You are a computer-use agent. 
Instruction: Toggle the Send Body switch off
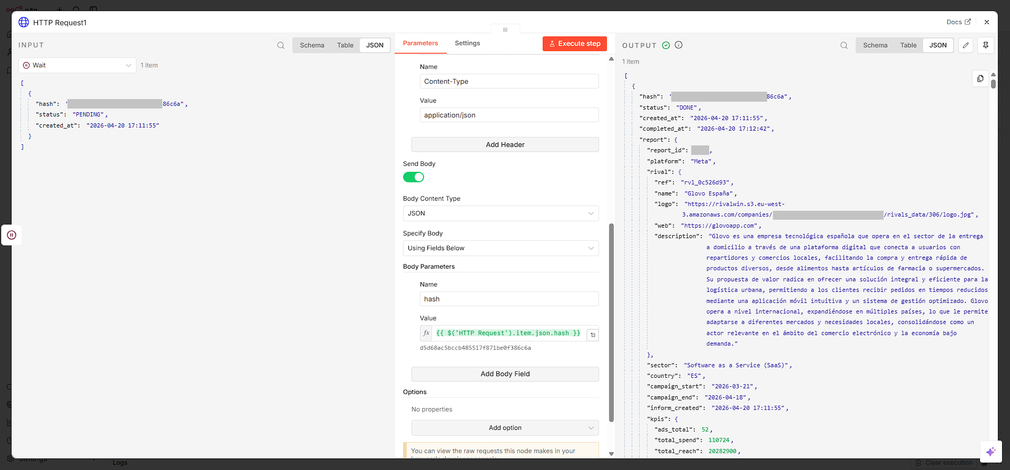point(414,177)
